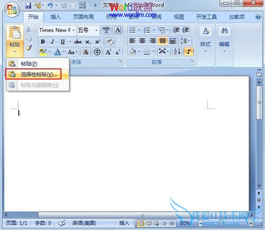Switch to 加载项 tab
The width and height of the screenshot is (265, 230).
click(x=237, y=17)
